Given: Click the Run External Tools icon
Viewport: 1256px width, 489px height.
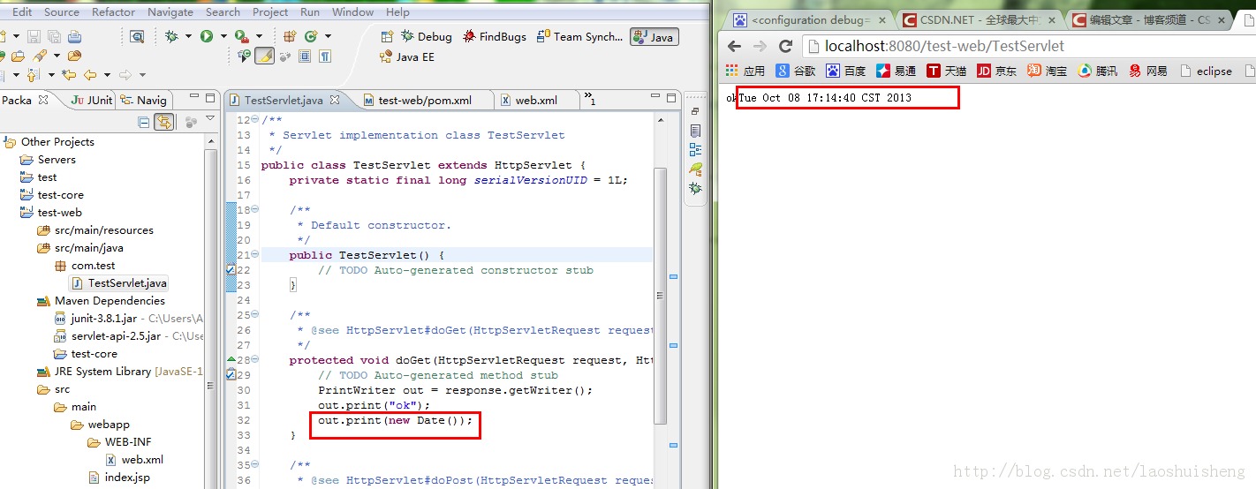Looking at the screenshot, I should (241, 36).
